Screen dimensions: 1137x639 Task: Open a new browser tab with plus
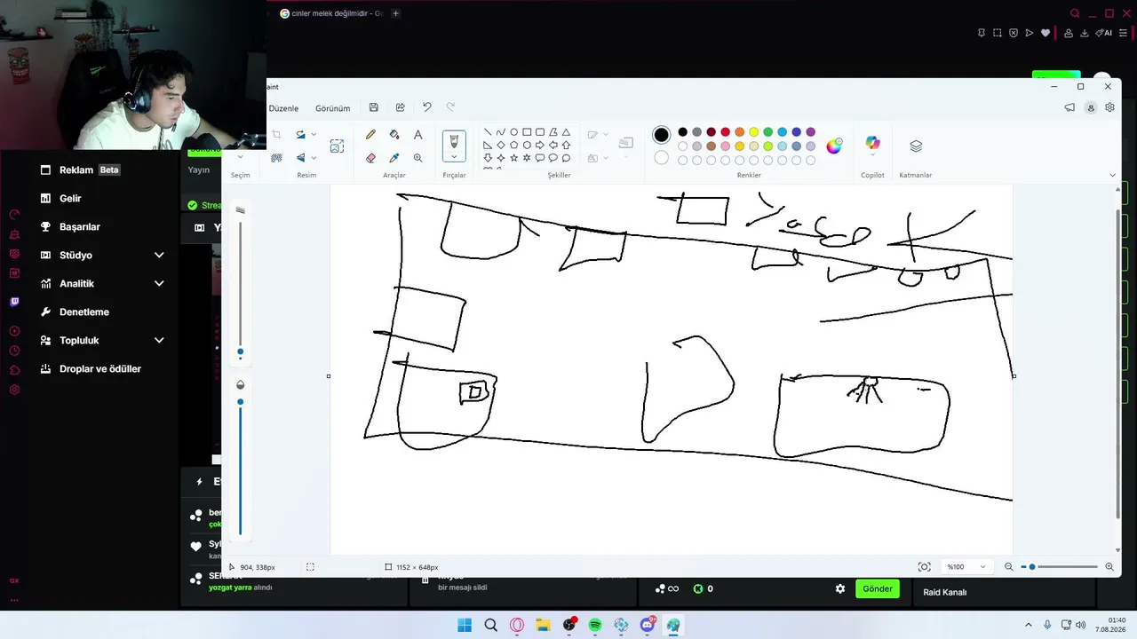tap(395, 13)
